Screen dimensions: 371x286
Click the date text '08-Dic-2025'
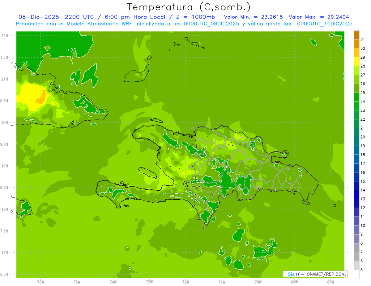coord(39,17)
